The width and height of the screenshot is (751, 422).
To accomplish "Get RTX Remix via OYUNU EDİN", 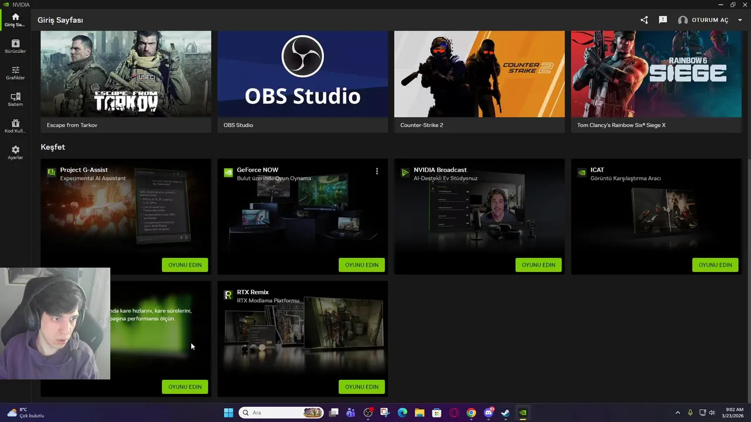I will point(361,387).
